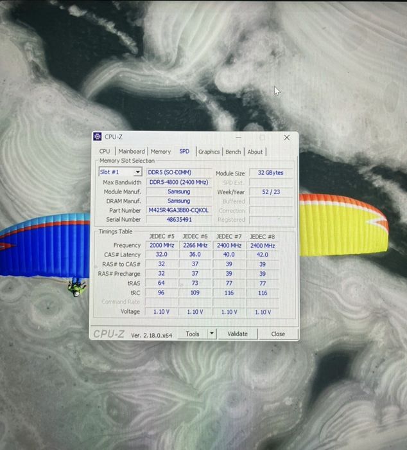
Task: Click the Ver. 2.18.0.x64 version text
Action: click(x=152, y=335)
